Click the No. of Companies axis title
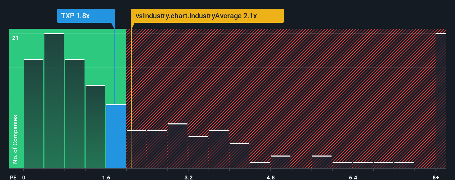Viewport: 455px width, 180px height. [x=15, y=139]
